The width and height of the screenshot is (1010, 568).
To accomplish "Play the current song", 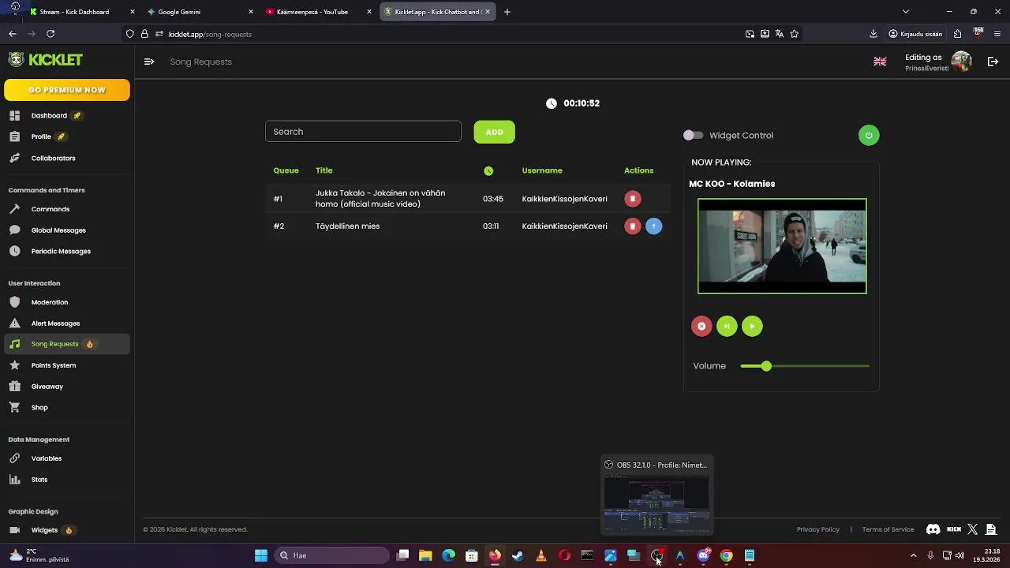I will coord(752,327).
